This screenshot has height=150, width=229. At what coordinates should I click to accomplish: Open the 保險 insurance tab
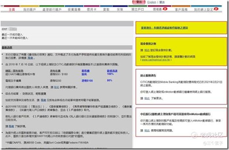pos(120,10)
